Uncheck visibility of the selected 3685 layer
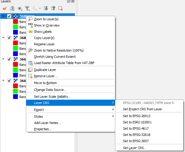 coord(9,16)
